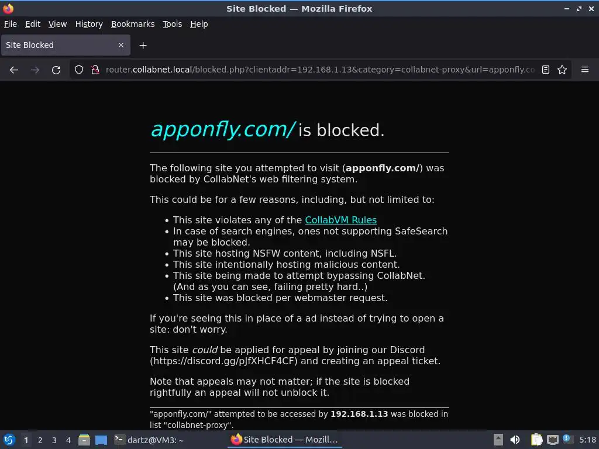This screenshot has width=599, height=449.
Task: Toggle reader view icon in the address bar
Action: point(546,70)
